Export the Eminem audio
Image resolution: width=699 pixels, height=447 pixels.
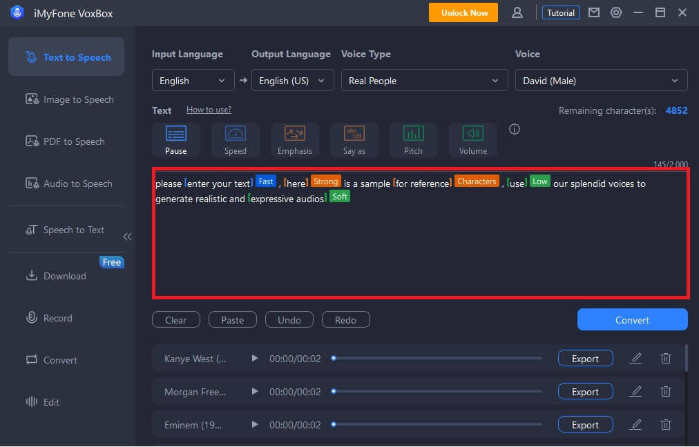(x=585, y=425)
